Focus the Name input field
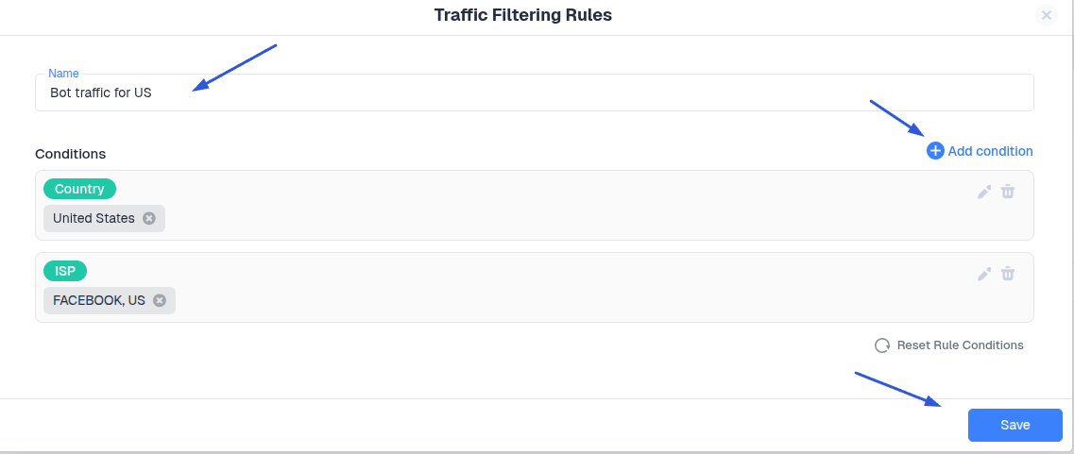Viewport: 1074px width, 454px height. [x=534, y=93]
